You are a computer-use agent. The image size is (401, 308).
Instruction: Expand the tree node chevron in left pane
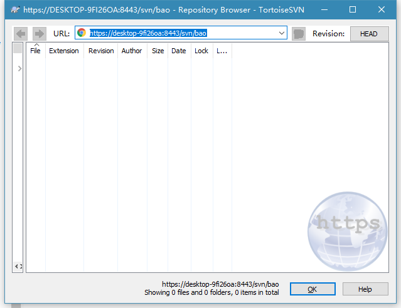19,68
